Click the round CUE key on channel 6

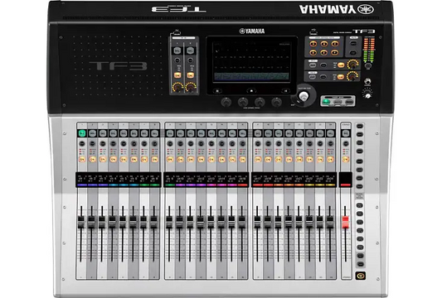click(134, 144)
